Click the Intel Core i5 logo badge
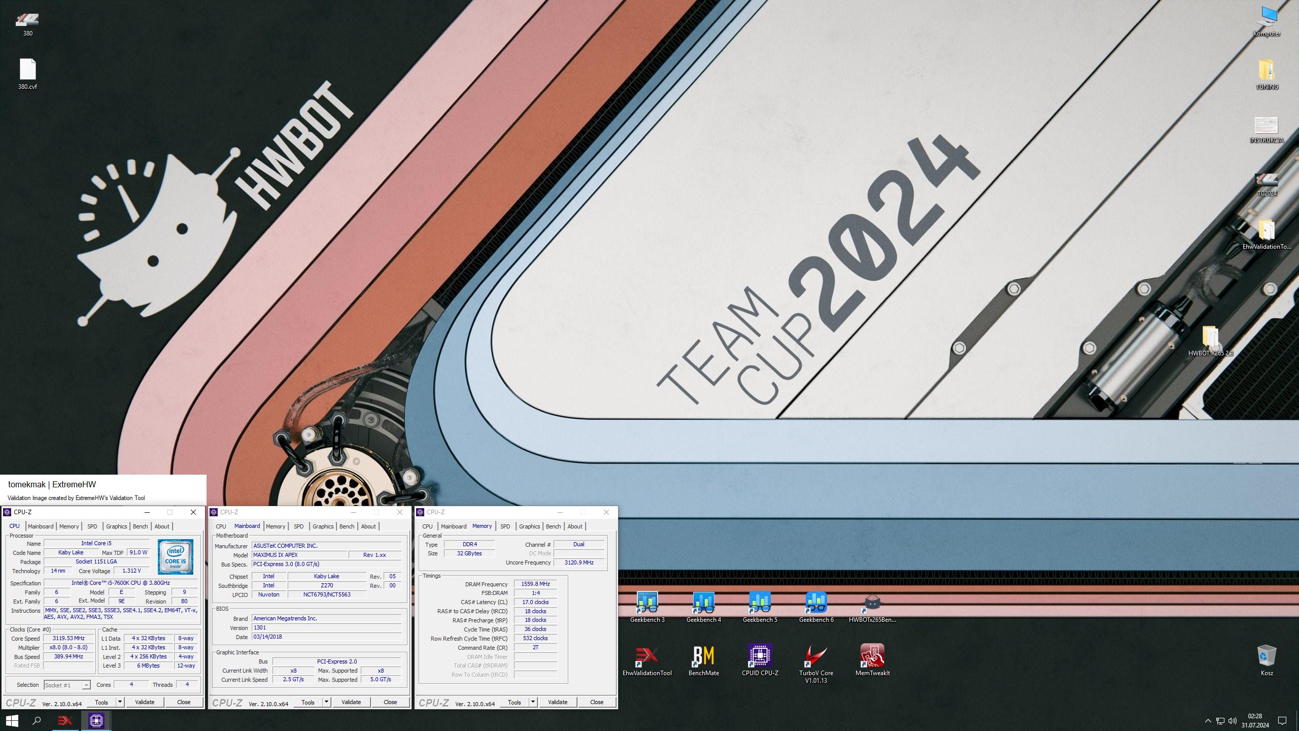The image size is (1299, 731). pos(175,557)
